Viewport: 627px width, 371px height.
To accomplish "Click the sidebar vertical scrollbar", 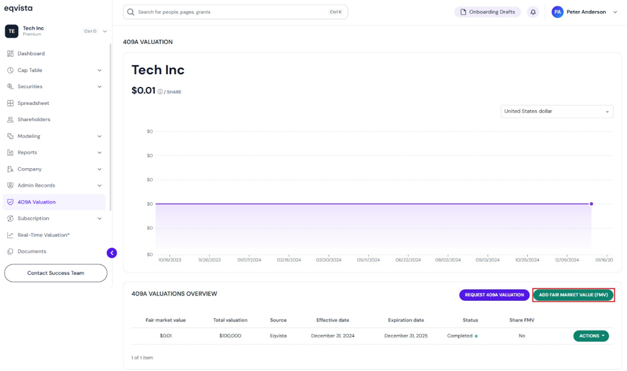I will click(110, 127).
